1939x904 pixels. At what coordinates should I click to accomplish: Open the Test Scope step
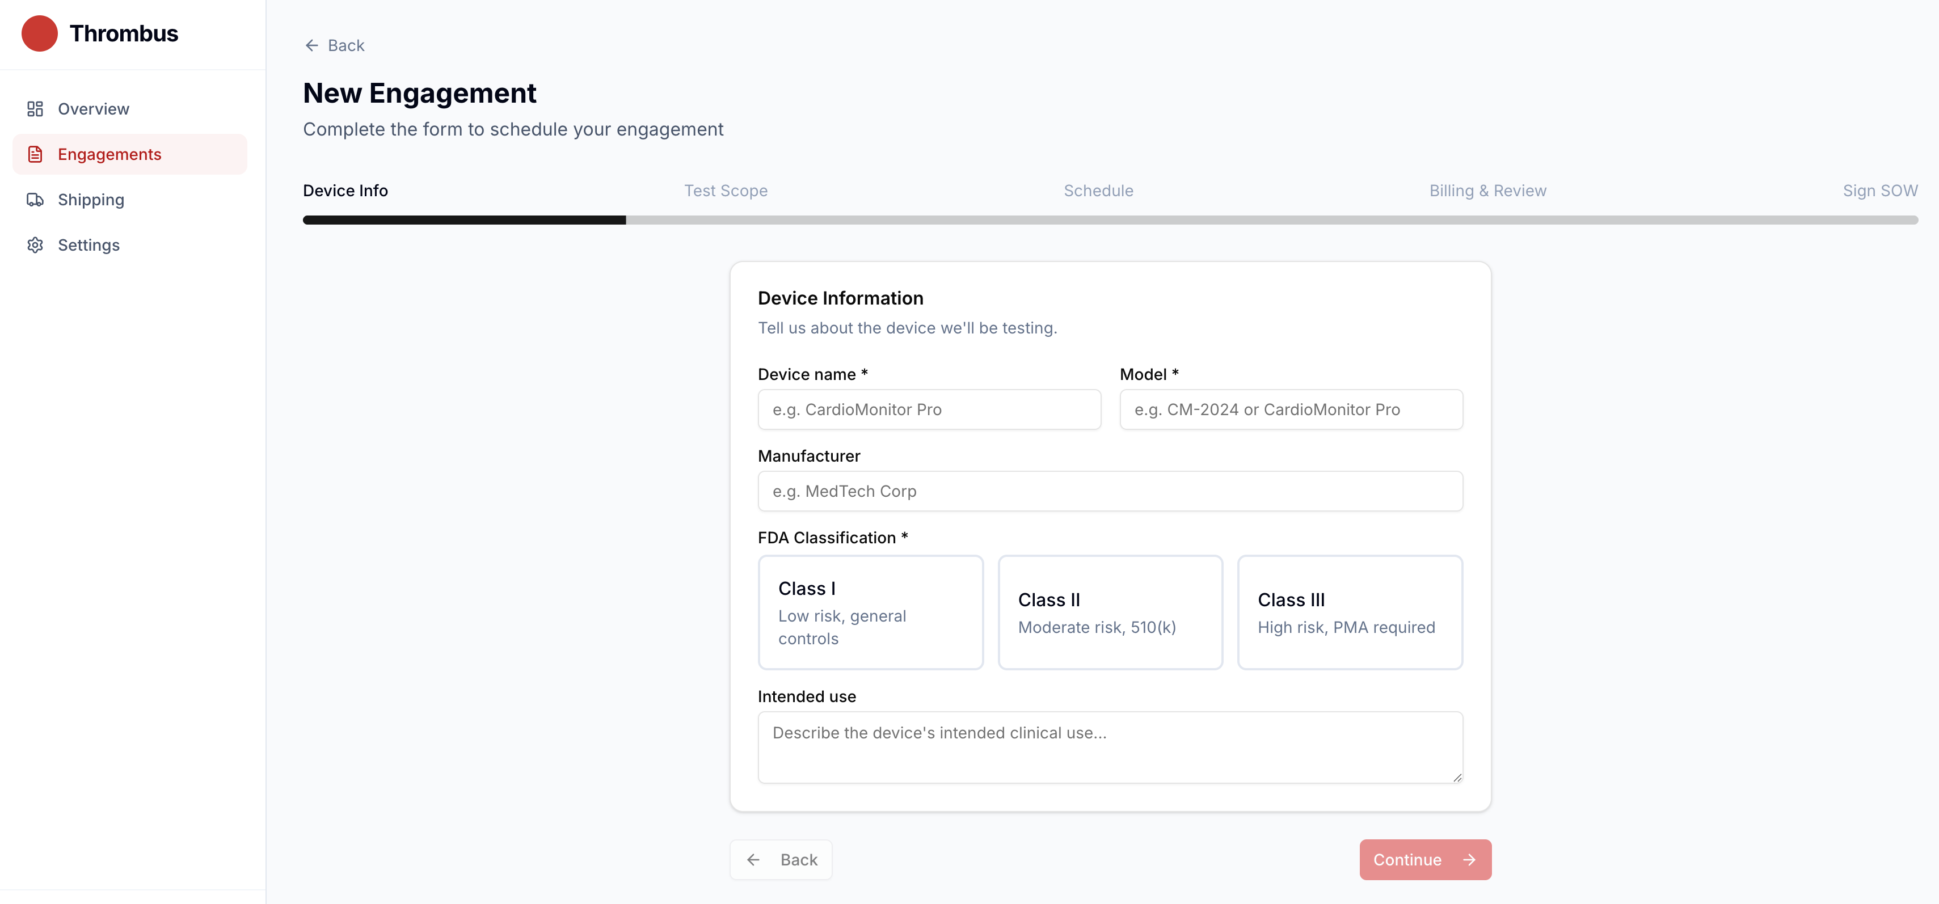725,191
